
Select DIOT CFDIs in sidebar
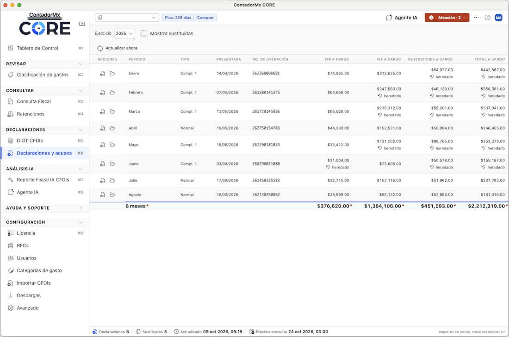click(x=45, y=141)
